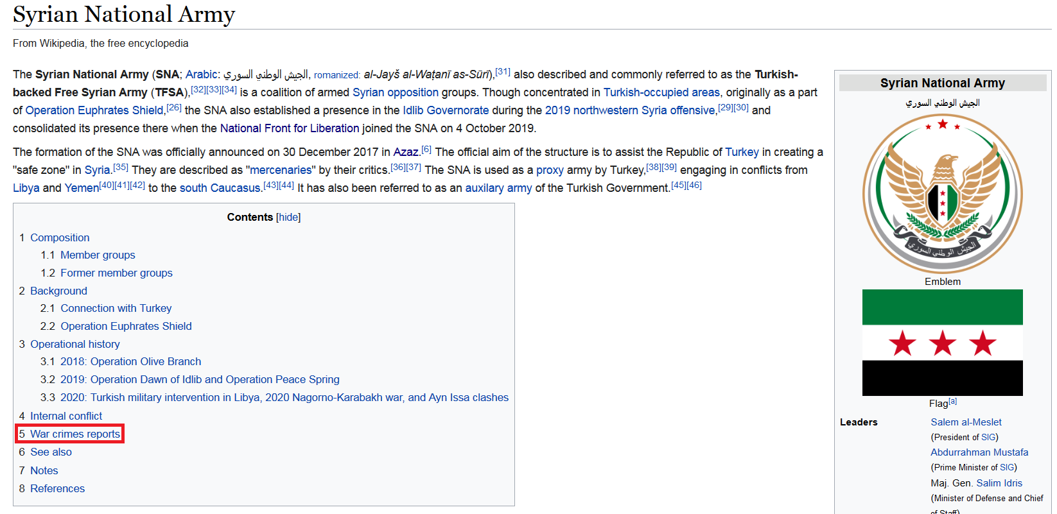Follow the south Caucasus link

point(220,188)
